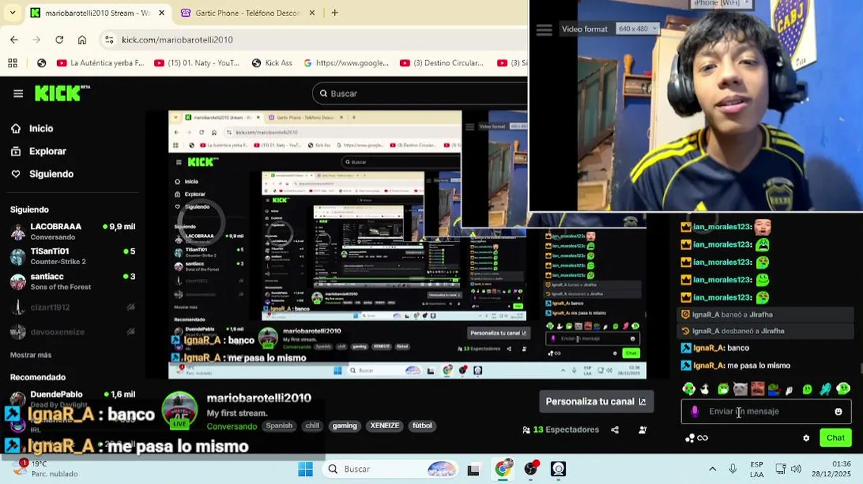863x484 pixels.
Task: Expand Mostrar más in following list
Action: 30,355
